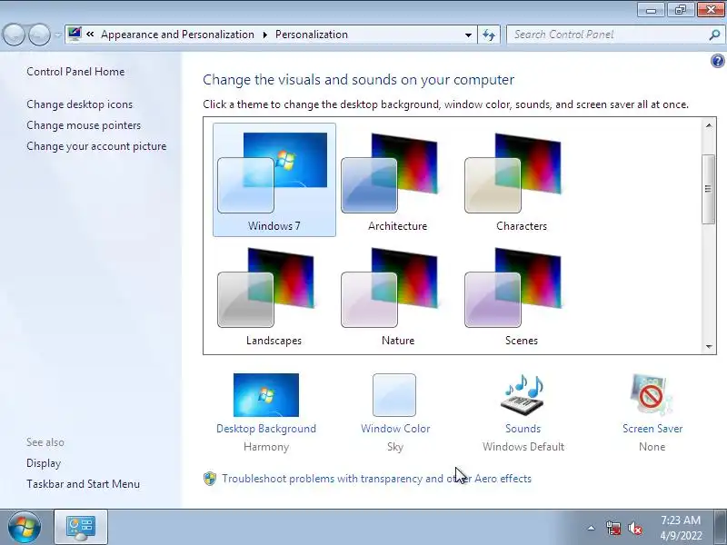Click the theme list scroll up arrow
The width and height of the screenshot is (727, 545).
709,125
